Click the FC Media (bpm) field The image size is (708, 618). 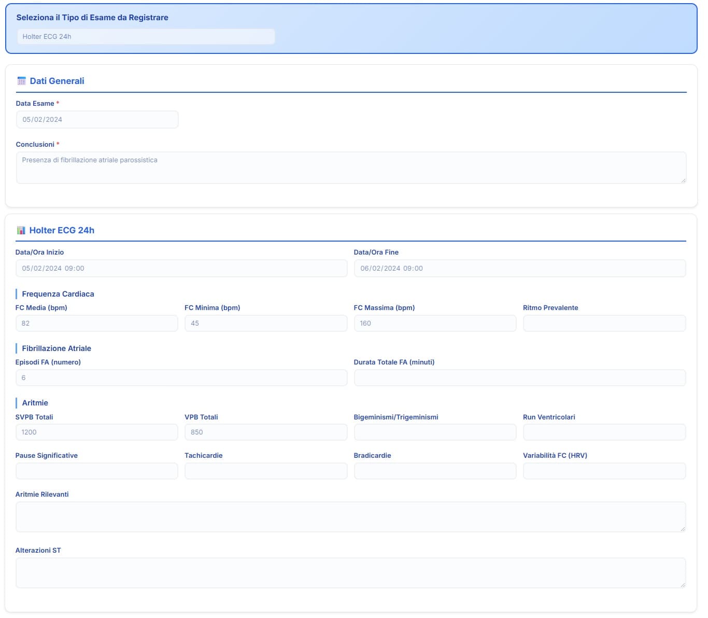[97, 324]
